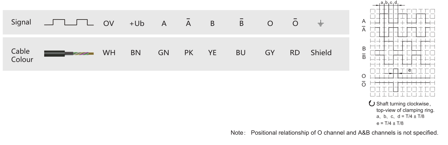This screenshot has width=448, height=145.
Task: Click the BN cable colour entry
Action: point(136,53)
